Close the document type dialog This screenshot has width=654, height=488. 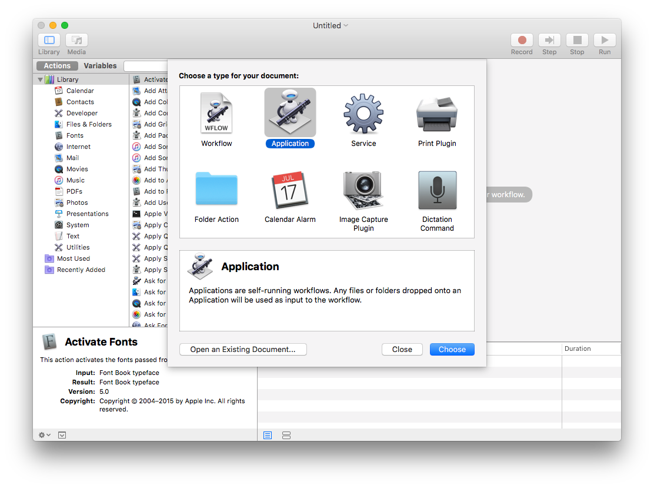[x=402, y=350]
